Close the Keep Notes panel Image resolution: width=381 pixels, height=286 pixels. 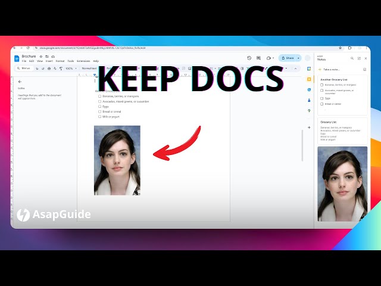pos(366,58)
